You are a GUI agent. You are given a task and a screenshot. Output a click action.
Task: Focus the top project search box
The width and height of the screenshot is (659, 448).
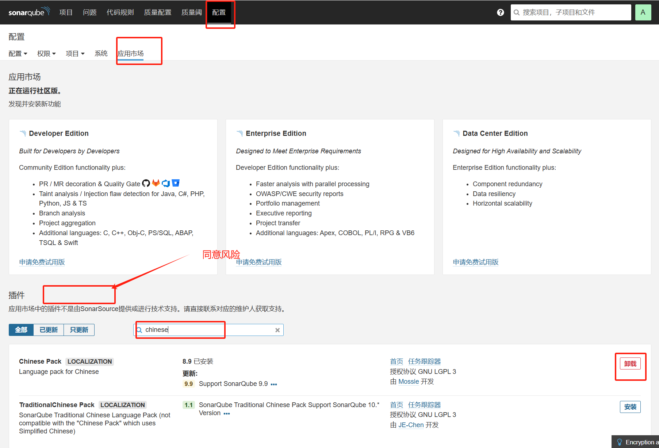[x=571, y=12]
